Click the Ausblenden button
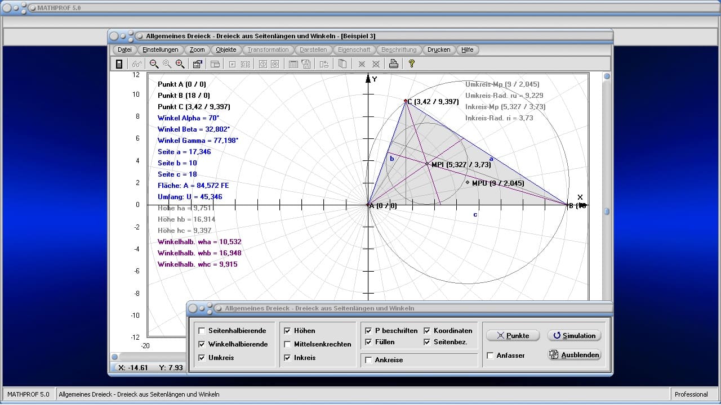Image resolution: width=721 pixels, height=405 pixels. point(574,355)
